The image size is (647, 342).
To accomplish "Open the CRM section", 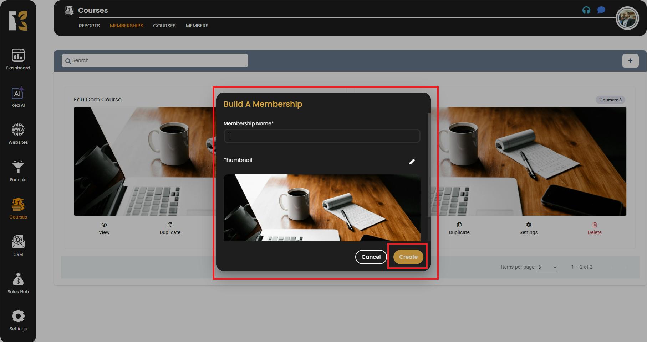I will coord(18,246).
